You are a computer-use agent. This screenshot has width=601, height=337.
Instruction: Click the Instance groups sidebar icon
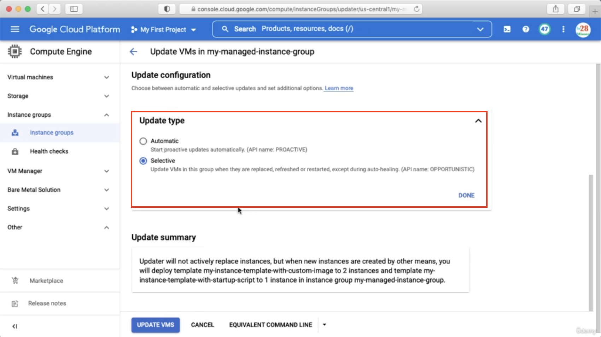(x=15, y=133)
